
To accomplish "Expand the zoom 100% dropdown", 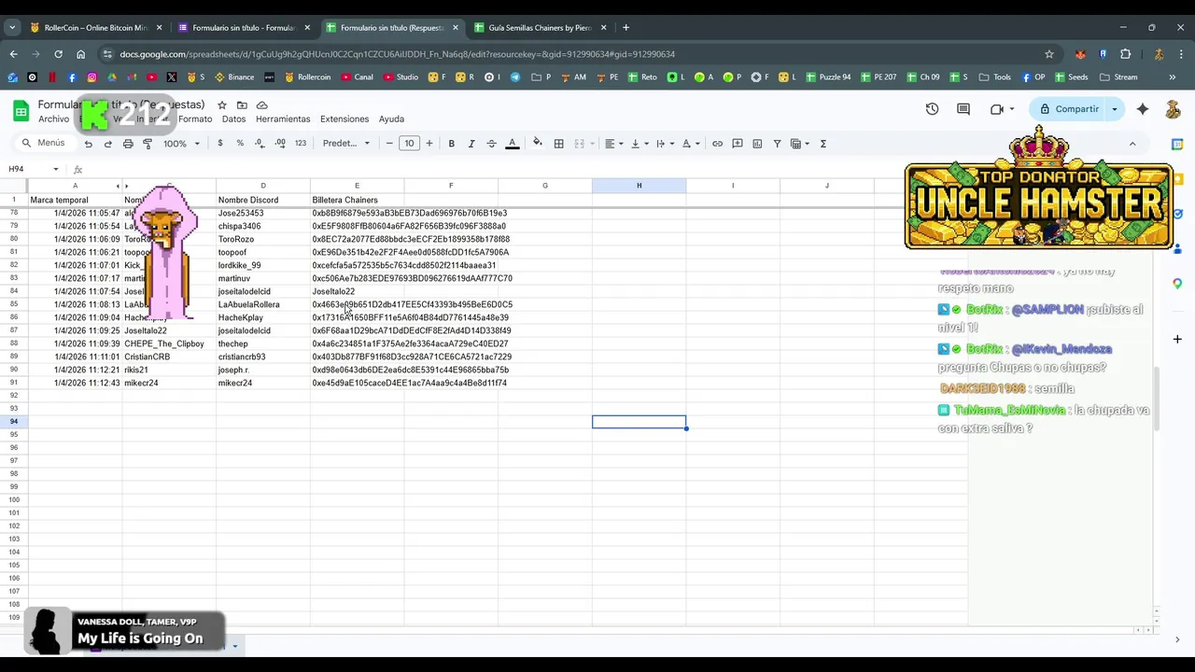I will point(181,144).
